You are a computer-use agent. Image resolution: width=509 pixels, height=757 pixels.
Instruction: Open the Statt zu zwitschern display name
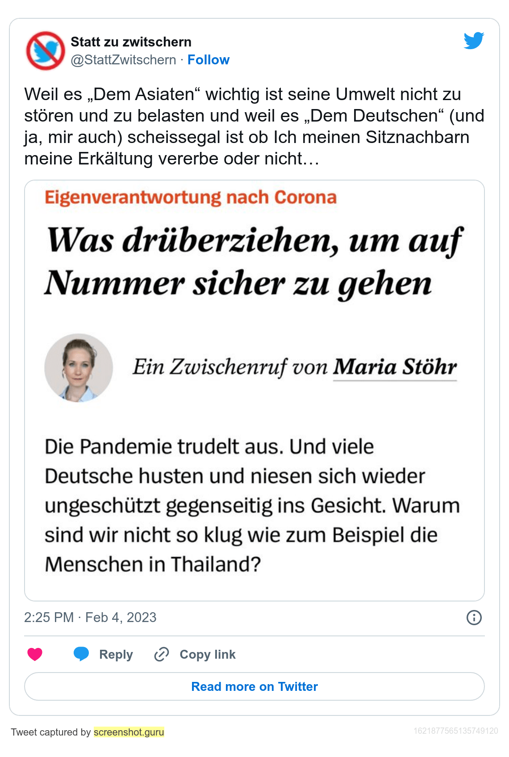tap(131, 42)
